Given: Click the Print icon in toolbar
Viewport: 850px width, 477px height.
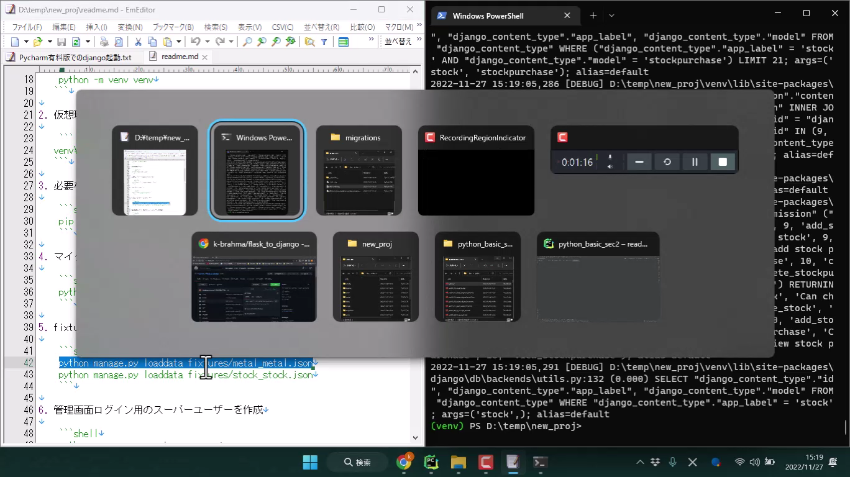Looking at the screenshot, I should pyautogui.click(x=104, y=42).
